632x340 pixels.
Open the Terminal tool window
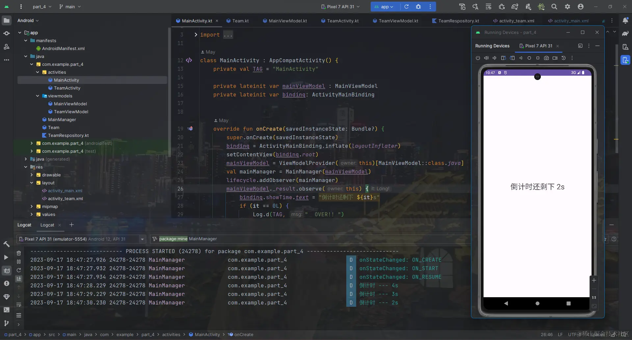[7, 310]
